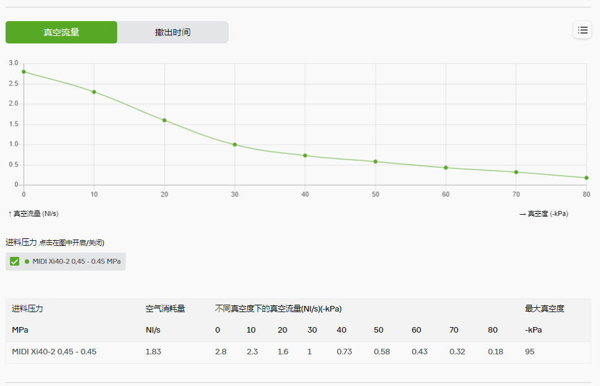This screenshot has width=600, height=386.
Task: Click the data point at 70 kPa
Action: point(516,171)
